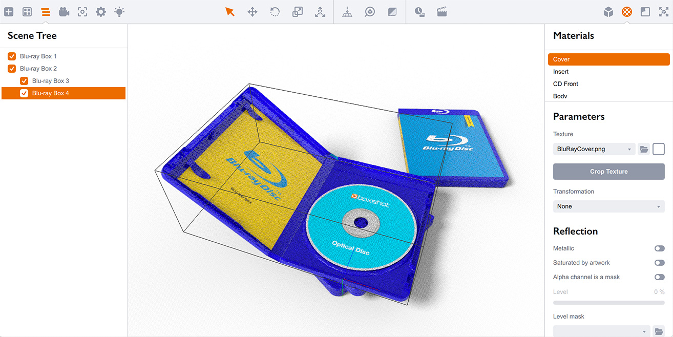This screenshot has height=337, width=673.
Task: Select Blu-ray Box 3 label in tree
Action: [x=51, y=81]
